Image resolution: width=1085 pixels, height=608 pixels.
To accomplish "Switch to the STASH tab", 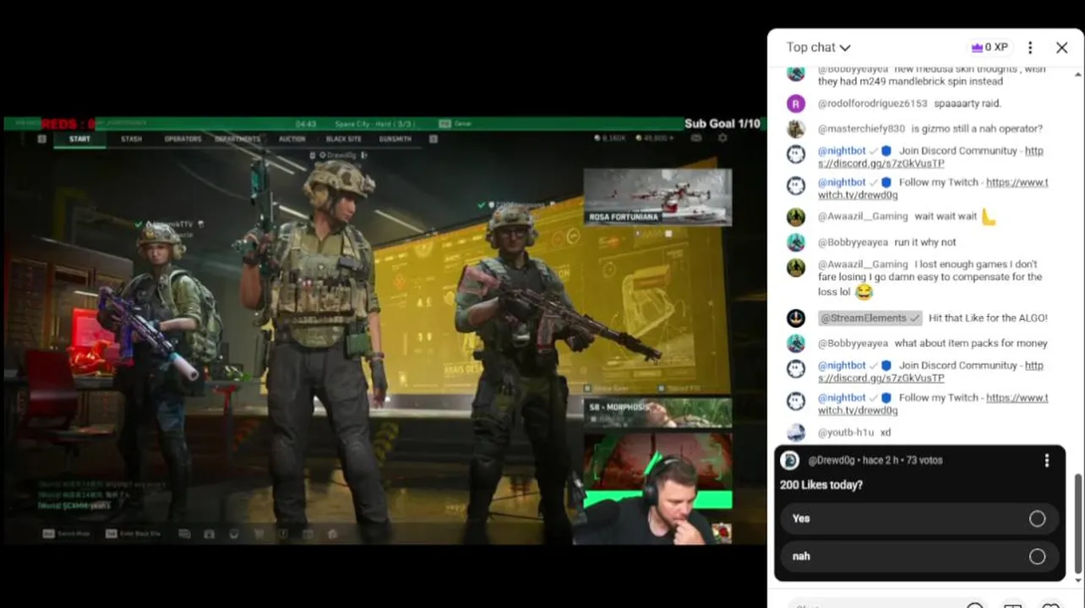I will (131, 139).
